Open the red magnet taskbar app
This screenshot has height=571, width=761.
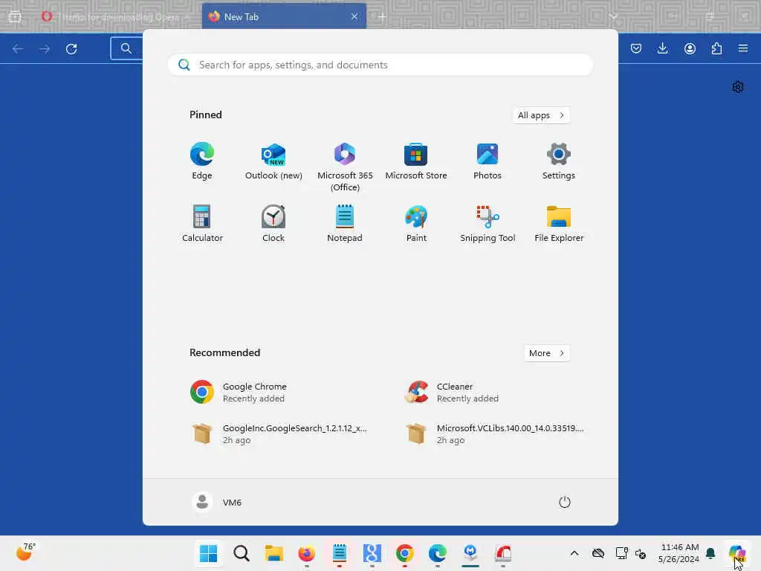(x=503, y=553)
